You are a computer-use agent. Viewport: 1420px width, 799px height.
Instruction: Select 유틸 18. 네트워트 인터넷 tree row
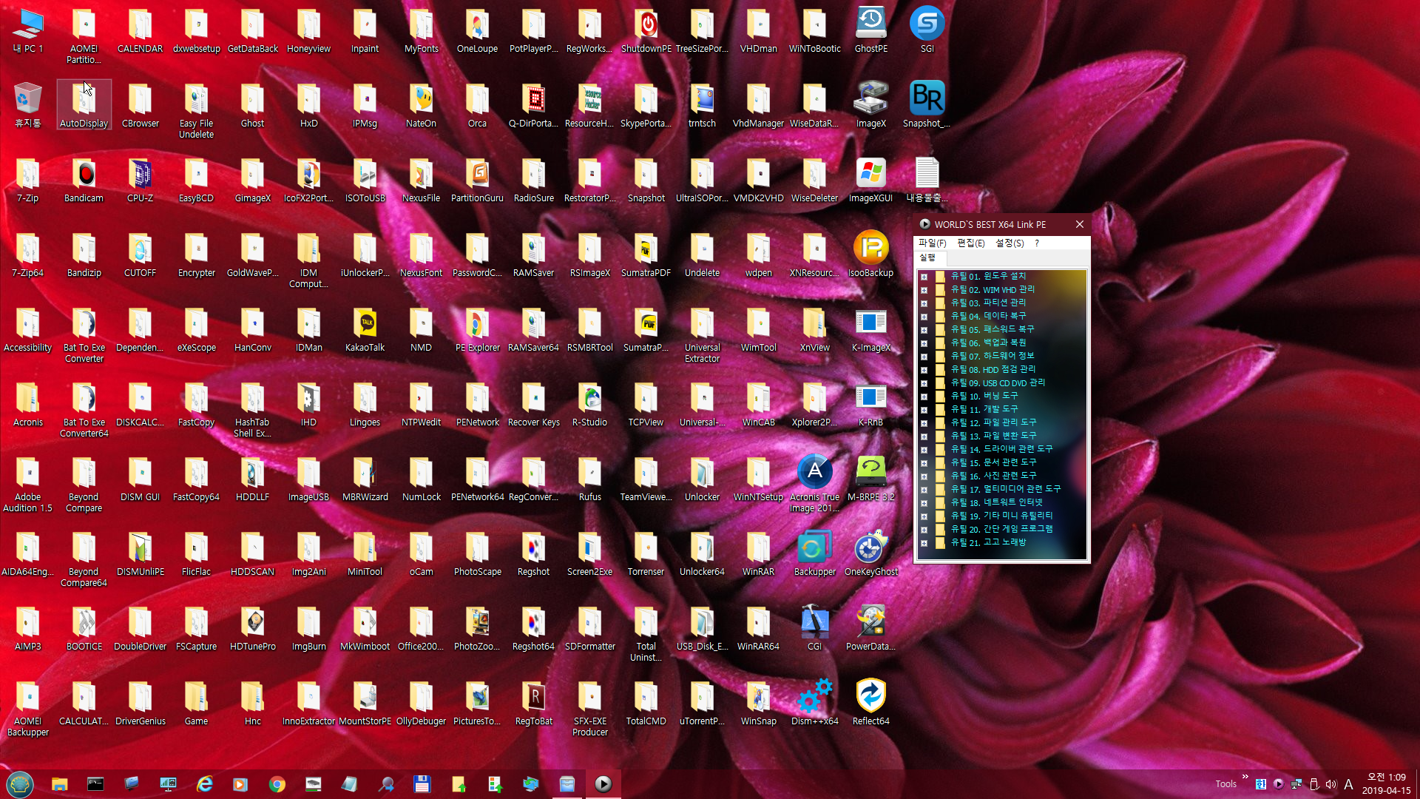pos(997,502)
